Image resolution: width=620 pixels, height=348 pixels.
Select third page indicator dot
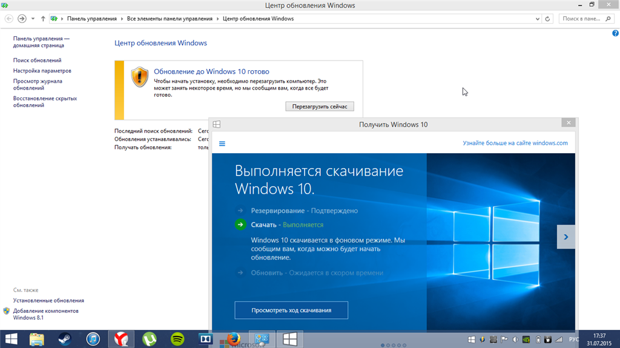pos(394,345)
